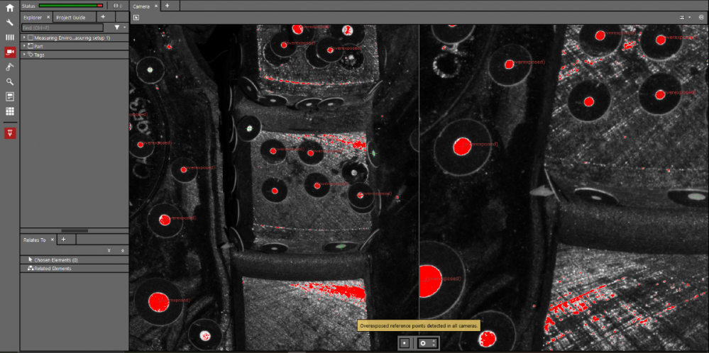Select the Relates To tab

click(34, 240)
